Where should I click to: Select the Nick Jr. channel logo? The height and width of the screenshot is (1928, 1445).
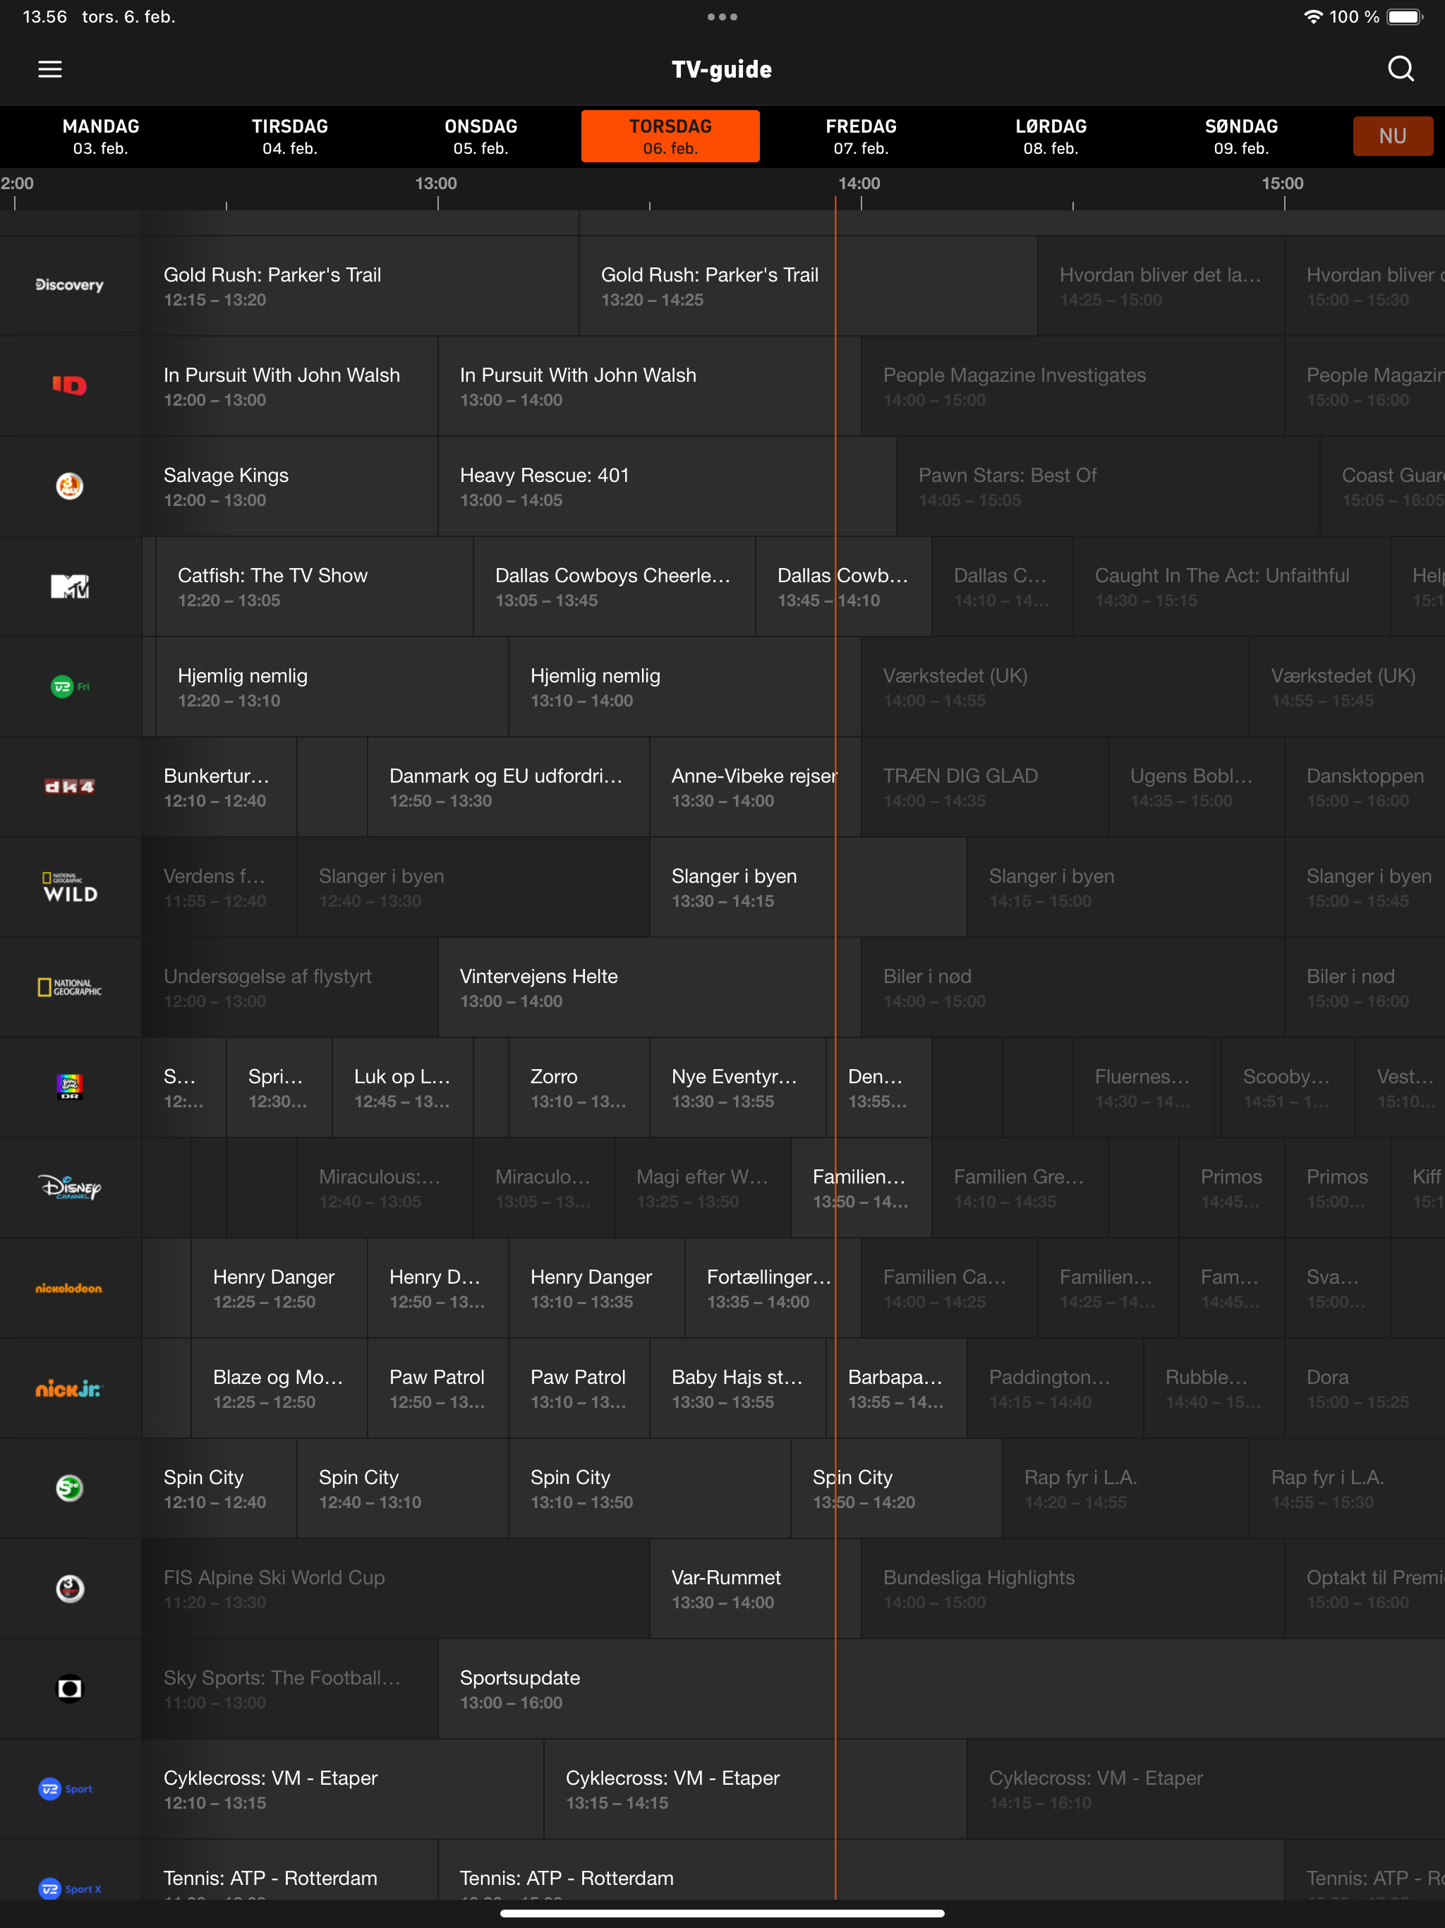coord(70,1387)
